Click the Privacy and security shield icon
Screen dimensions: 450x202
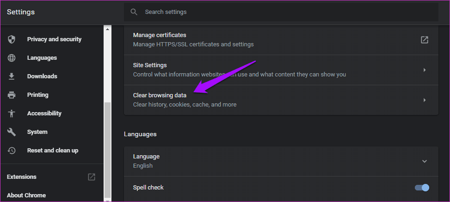[x=12, y=39]
